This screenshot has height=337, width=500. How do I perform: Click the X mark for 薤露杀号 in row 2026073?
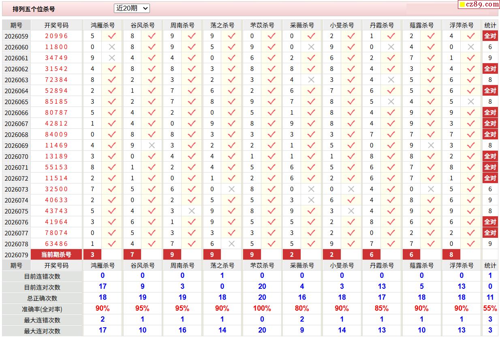pyautogui.click(x=431, y=189)
